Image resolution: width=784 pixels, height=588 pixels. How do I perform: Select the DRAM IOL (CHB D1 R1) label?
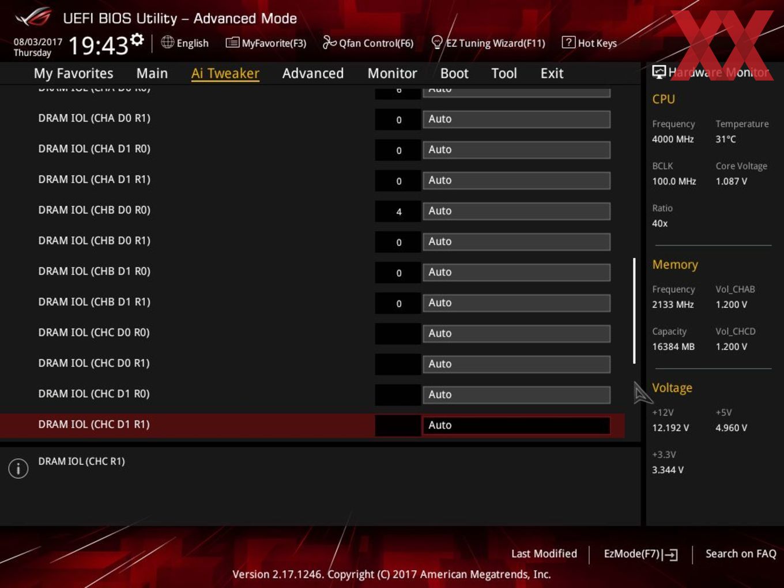pyautogui.click(x=94, y=301)
